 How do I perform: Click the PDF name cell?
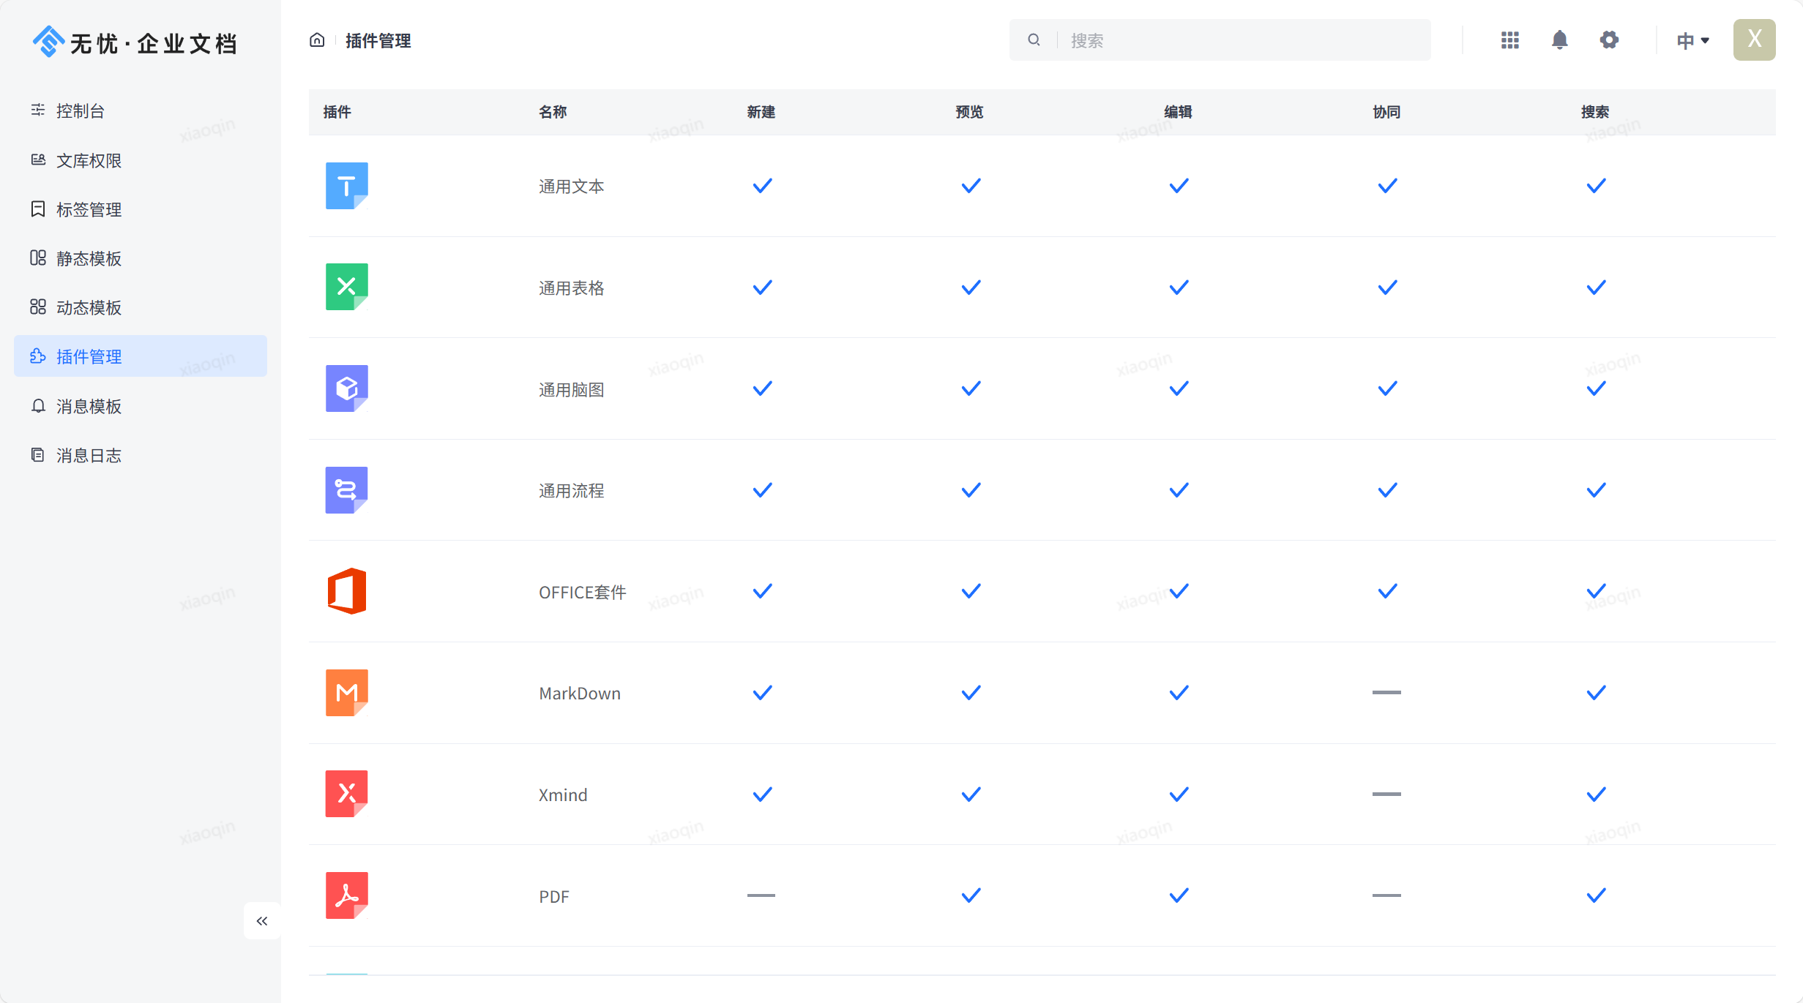[553, 897]
